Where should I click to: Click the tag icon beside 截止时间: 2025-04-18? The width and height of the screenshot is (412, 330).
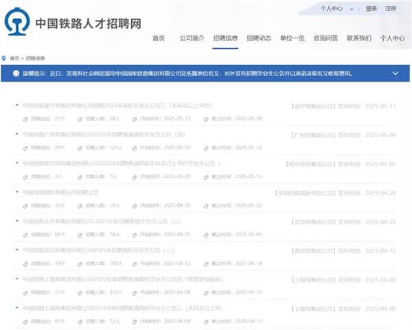pyautogui.click(x=206, y=264)
